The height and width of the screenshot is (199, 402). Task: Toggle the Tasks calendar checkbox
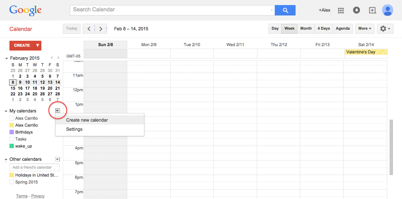click(12, 139)
